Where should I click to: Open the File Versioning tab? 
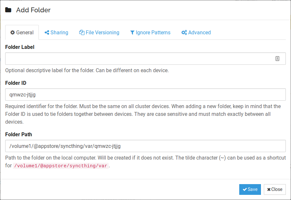pos(99,32)
